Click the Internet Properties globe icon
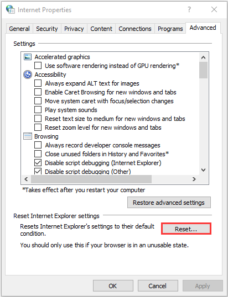This screenshot has height=297, width=228. pyautogui.click(x=11, y=9)
